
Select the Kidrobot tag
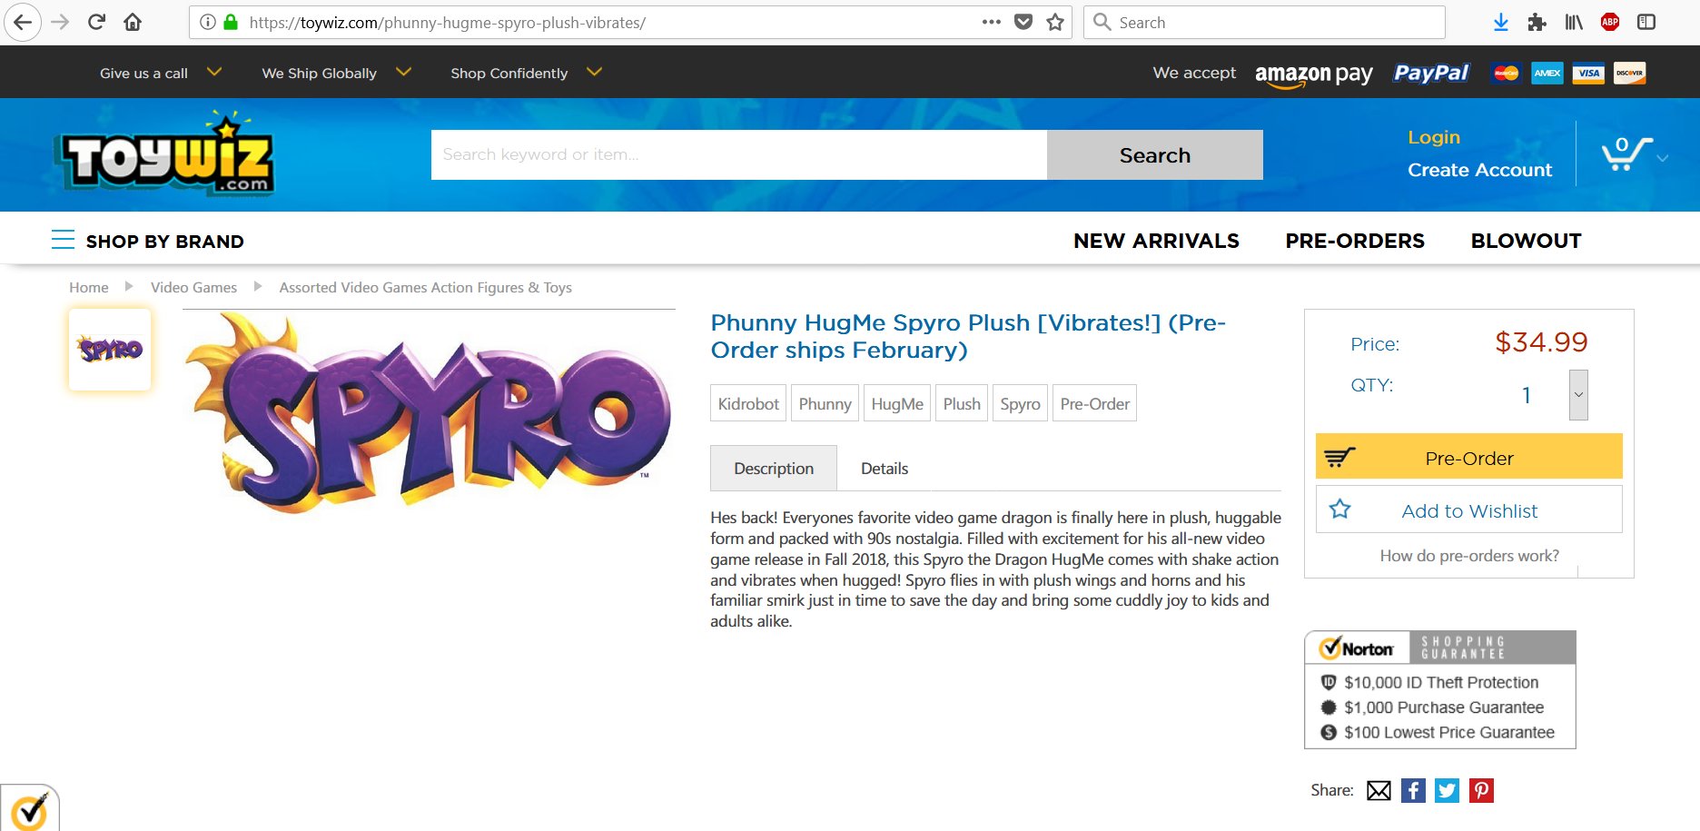pyautogui.click(x=748, y=403)
